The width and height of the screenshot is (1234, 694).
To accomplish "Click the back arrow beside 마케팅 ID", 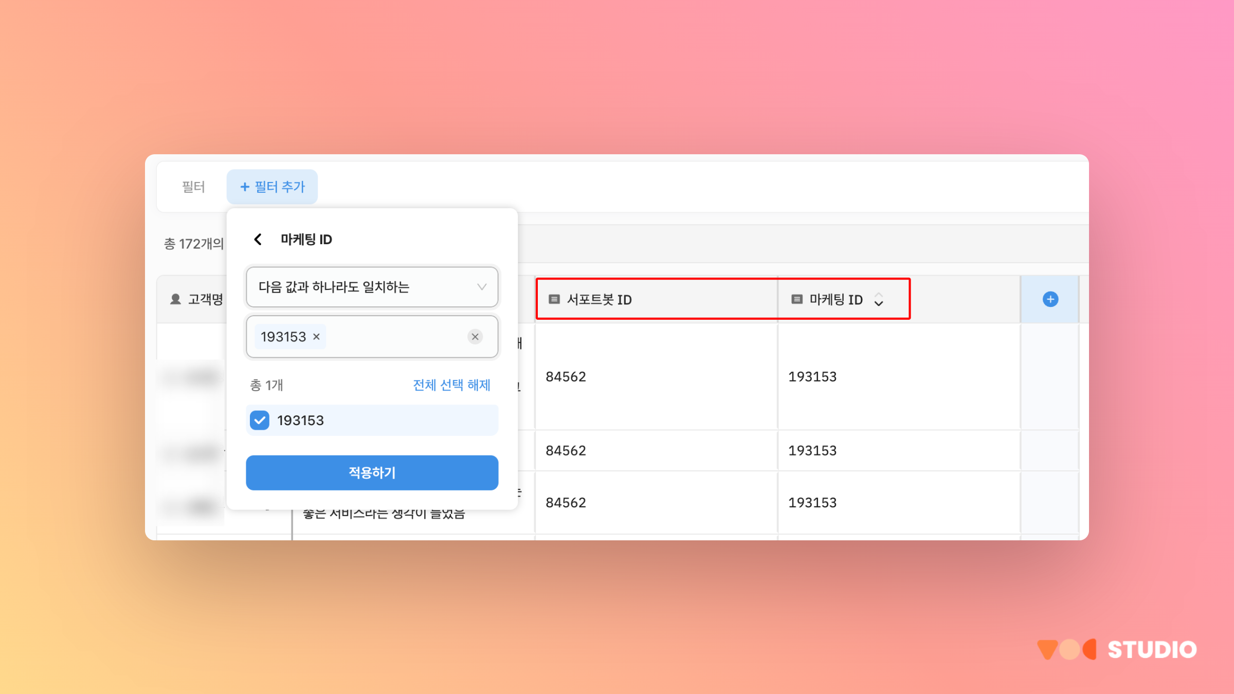I will click(x=258, y=240).
